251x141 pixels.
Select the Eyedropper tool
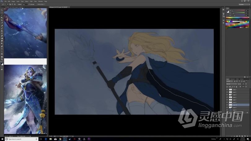click(2, 23)
